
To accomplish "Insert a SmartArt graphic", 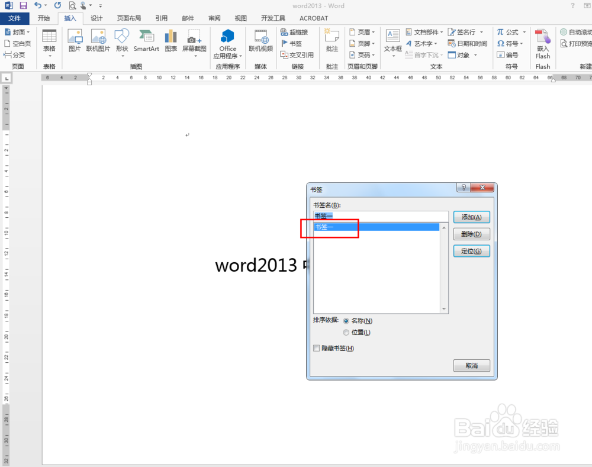I will click(146, 40).
